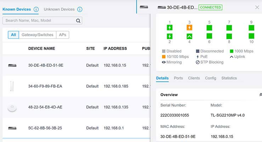Click info icon next to Unknown Devices
The width and height of the screenshot is (262, 142).
[x=80, y=9]
